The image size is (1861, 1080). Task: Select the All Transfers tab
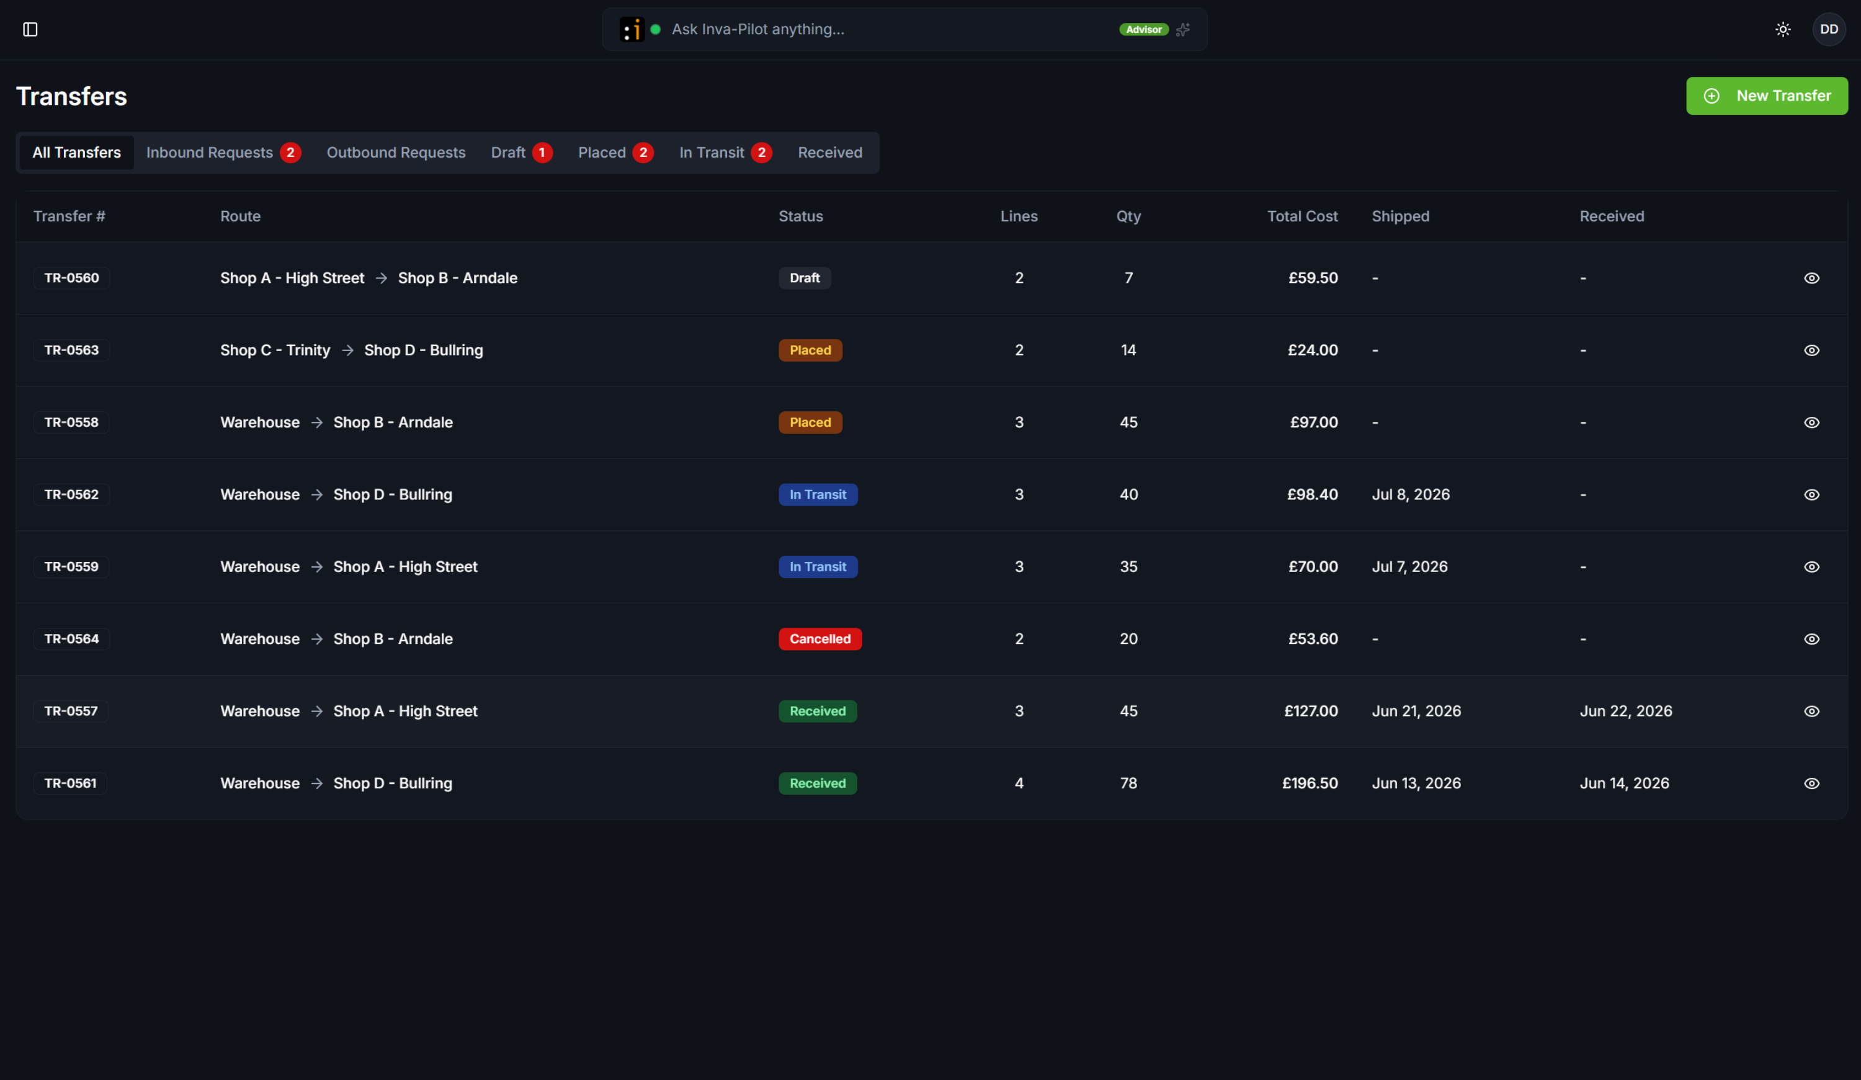point(76,152)
